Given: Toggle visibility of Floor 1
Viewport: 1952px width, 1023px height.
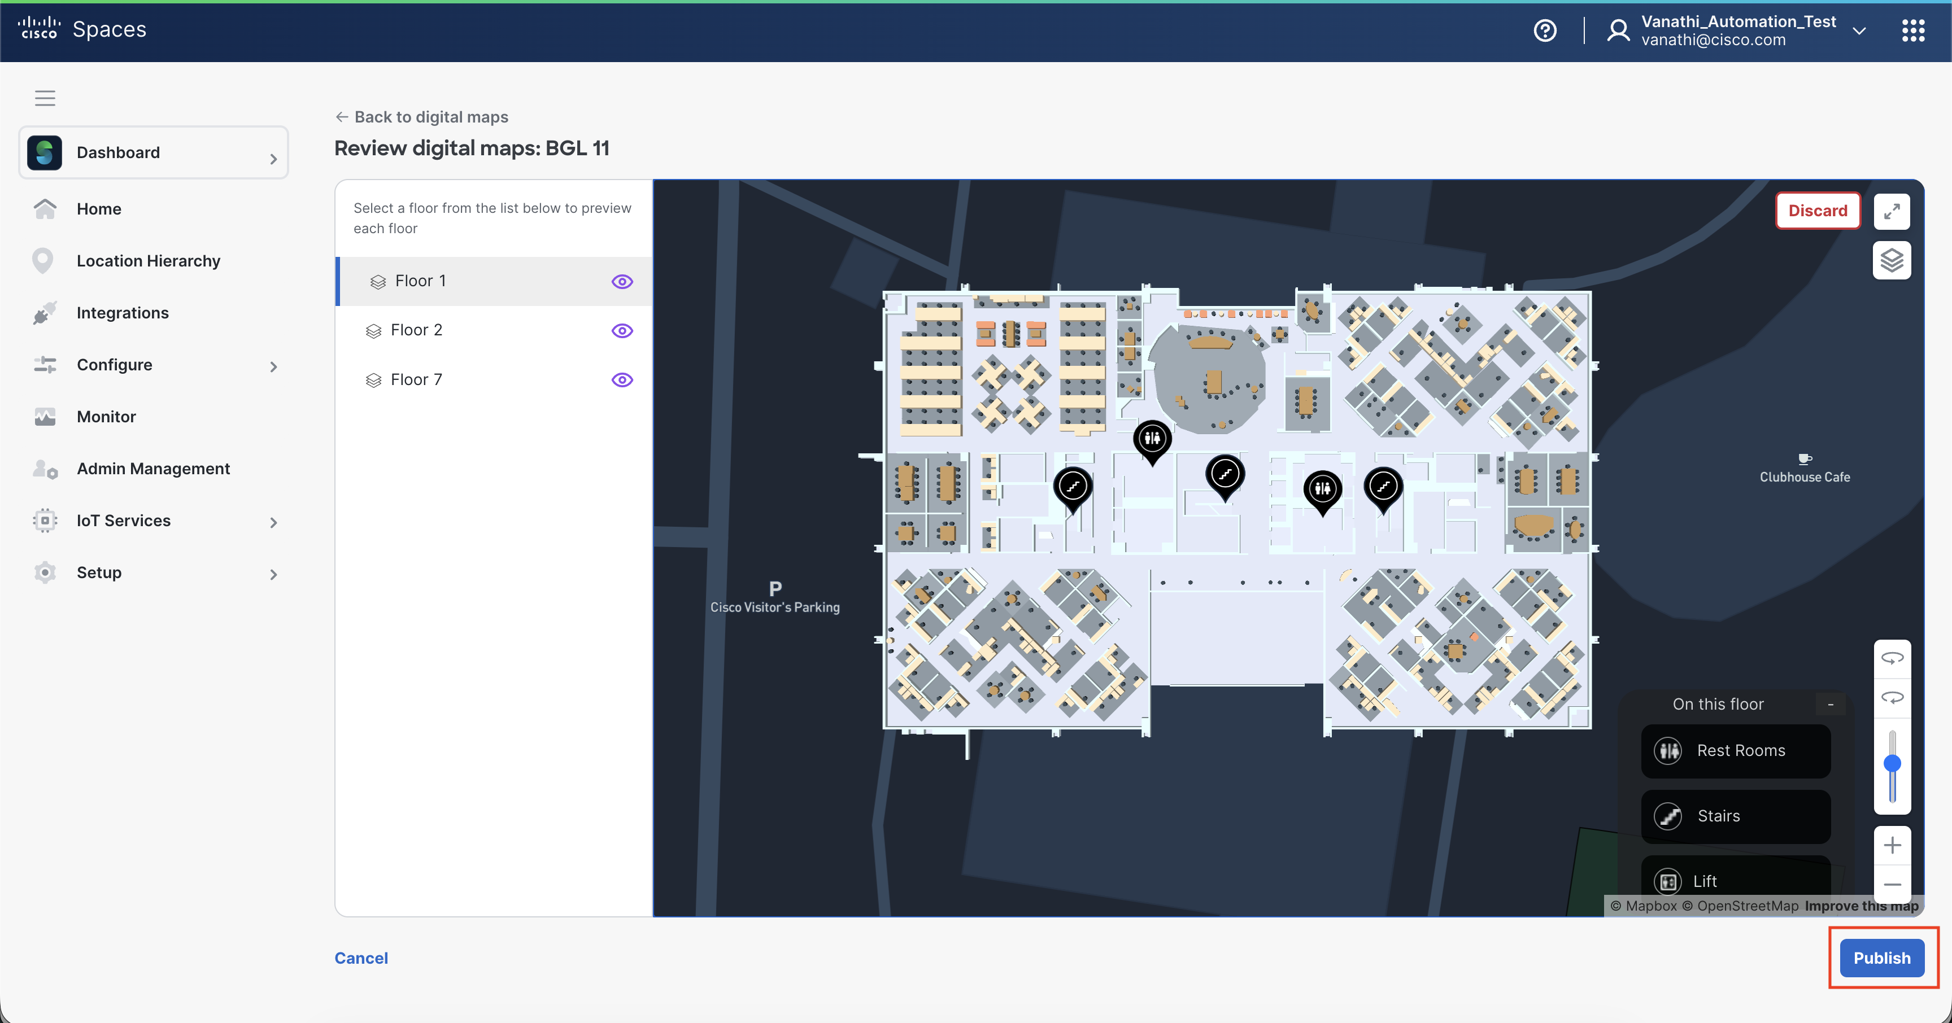Looking at the screenshot, I should [622, 282].
